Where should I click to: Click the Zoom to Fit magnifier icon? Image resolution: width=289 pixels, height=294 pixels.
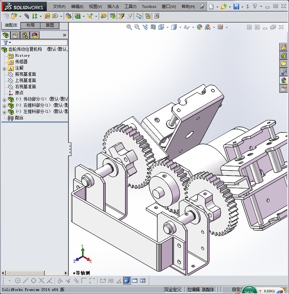(x=129, y=27)
